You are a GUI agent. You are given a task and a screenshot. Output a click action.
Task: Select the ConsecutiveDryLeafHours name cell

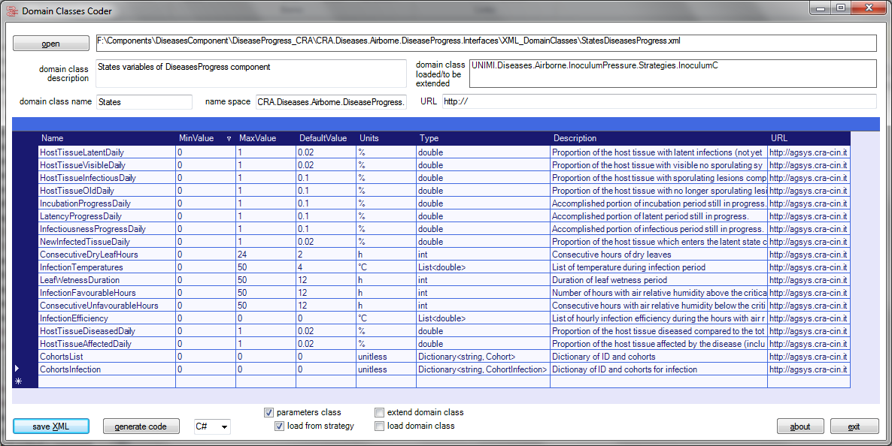click(x=107, y=255)
